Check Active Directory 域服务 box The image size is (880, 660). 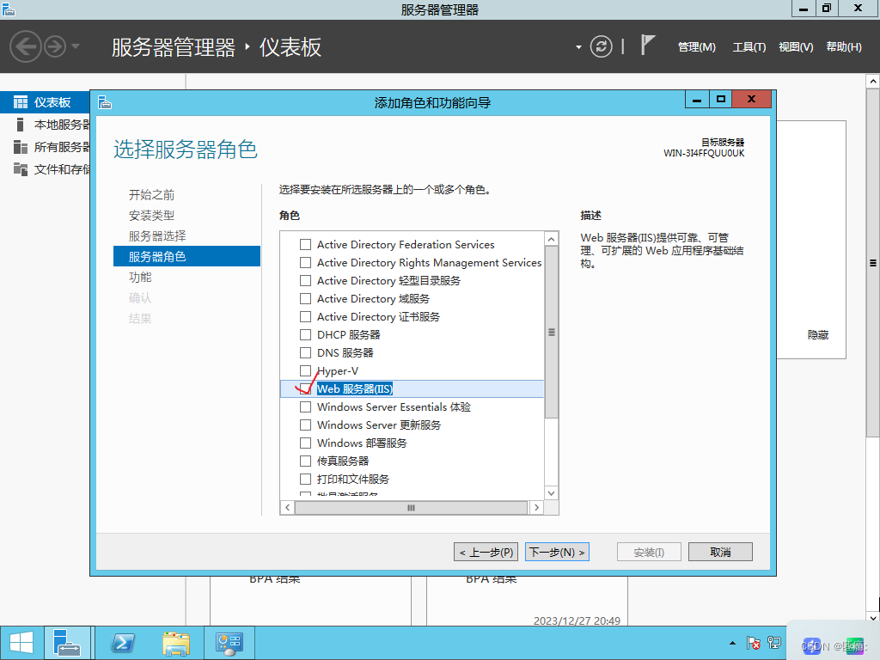pos(305,298)
